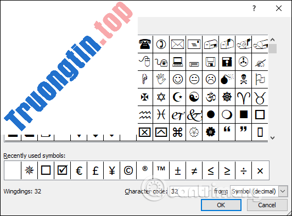Click the symbol grid scroll down arrow

(x=272, y=138)
